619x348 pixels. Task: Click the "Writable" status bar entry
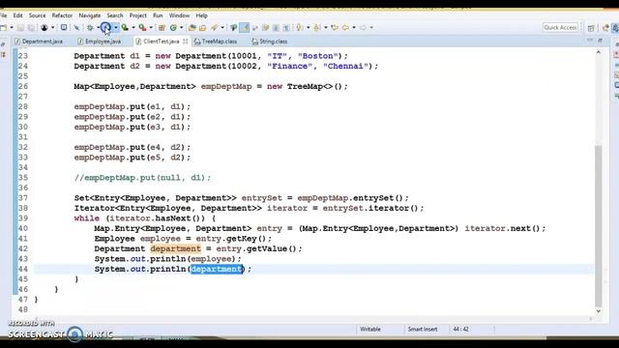click(x=370, y=329)
